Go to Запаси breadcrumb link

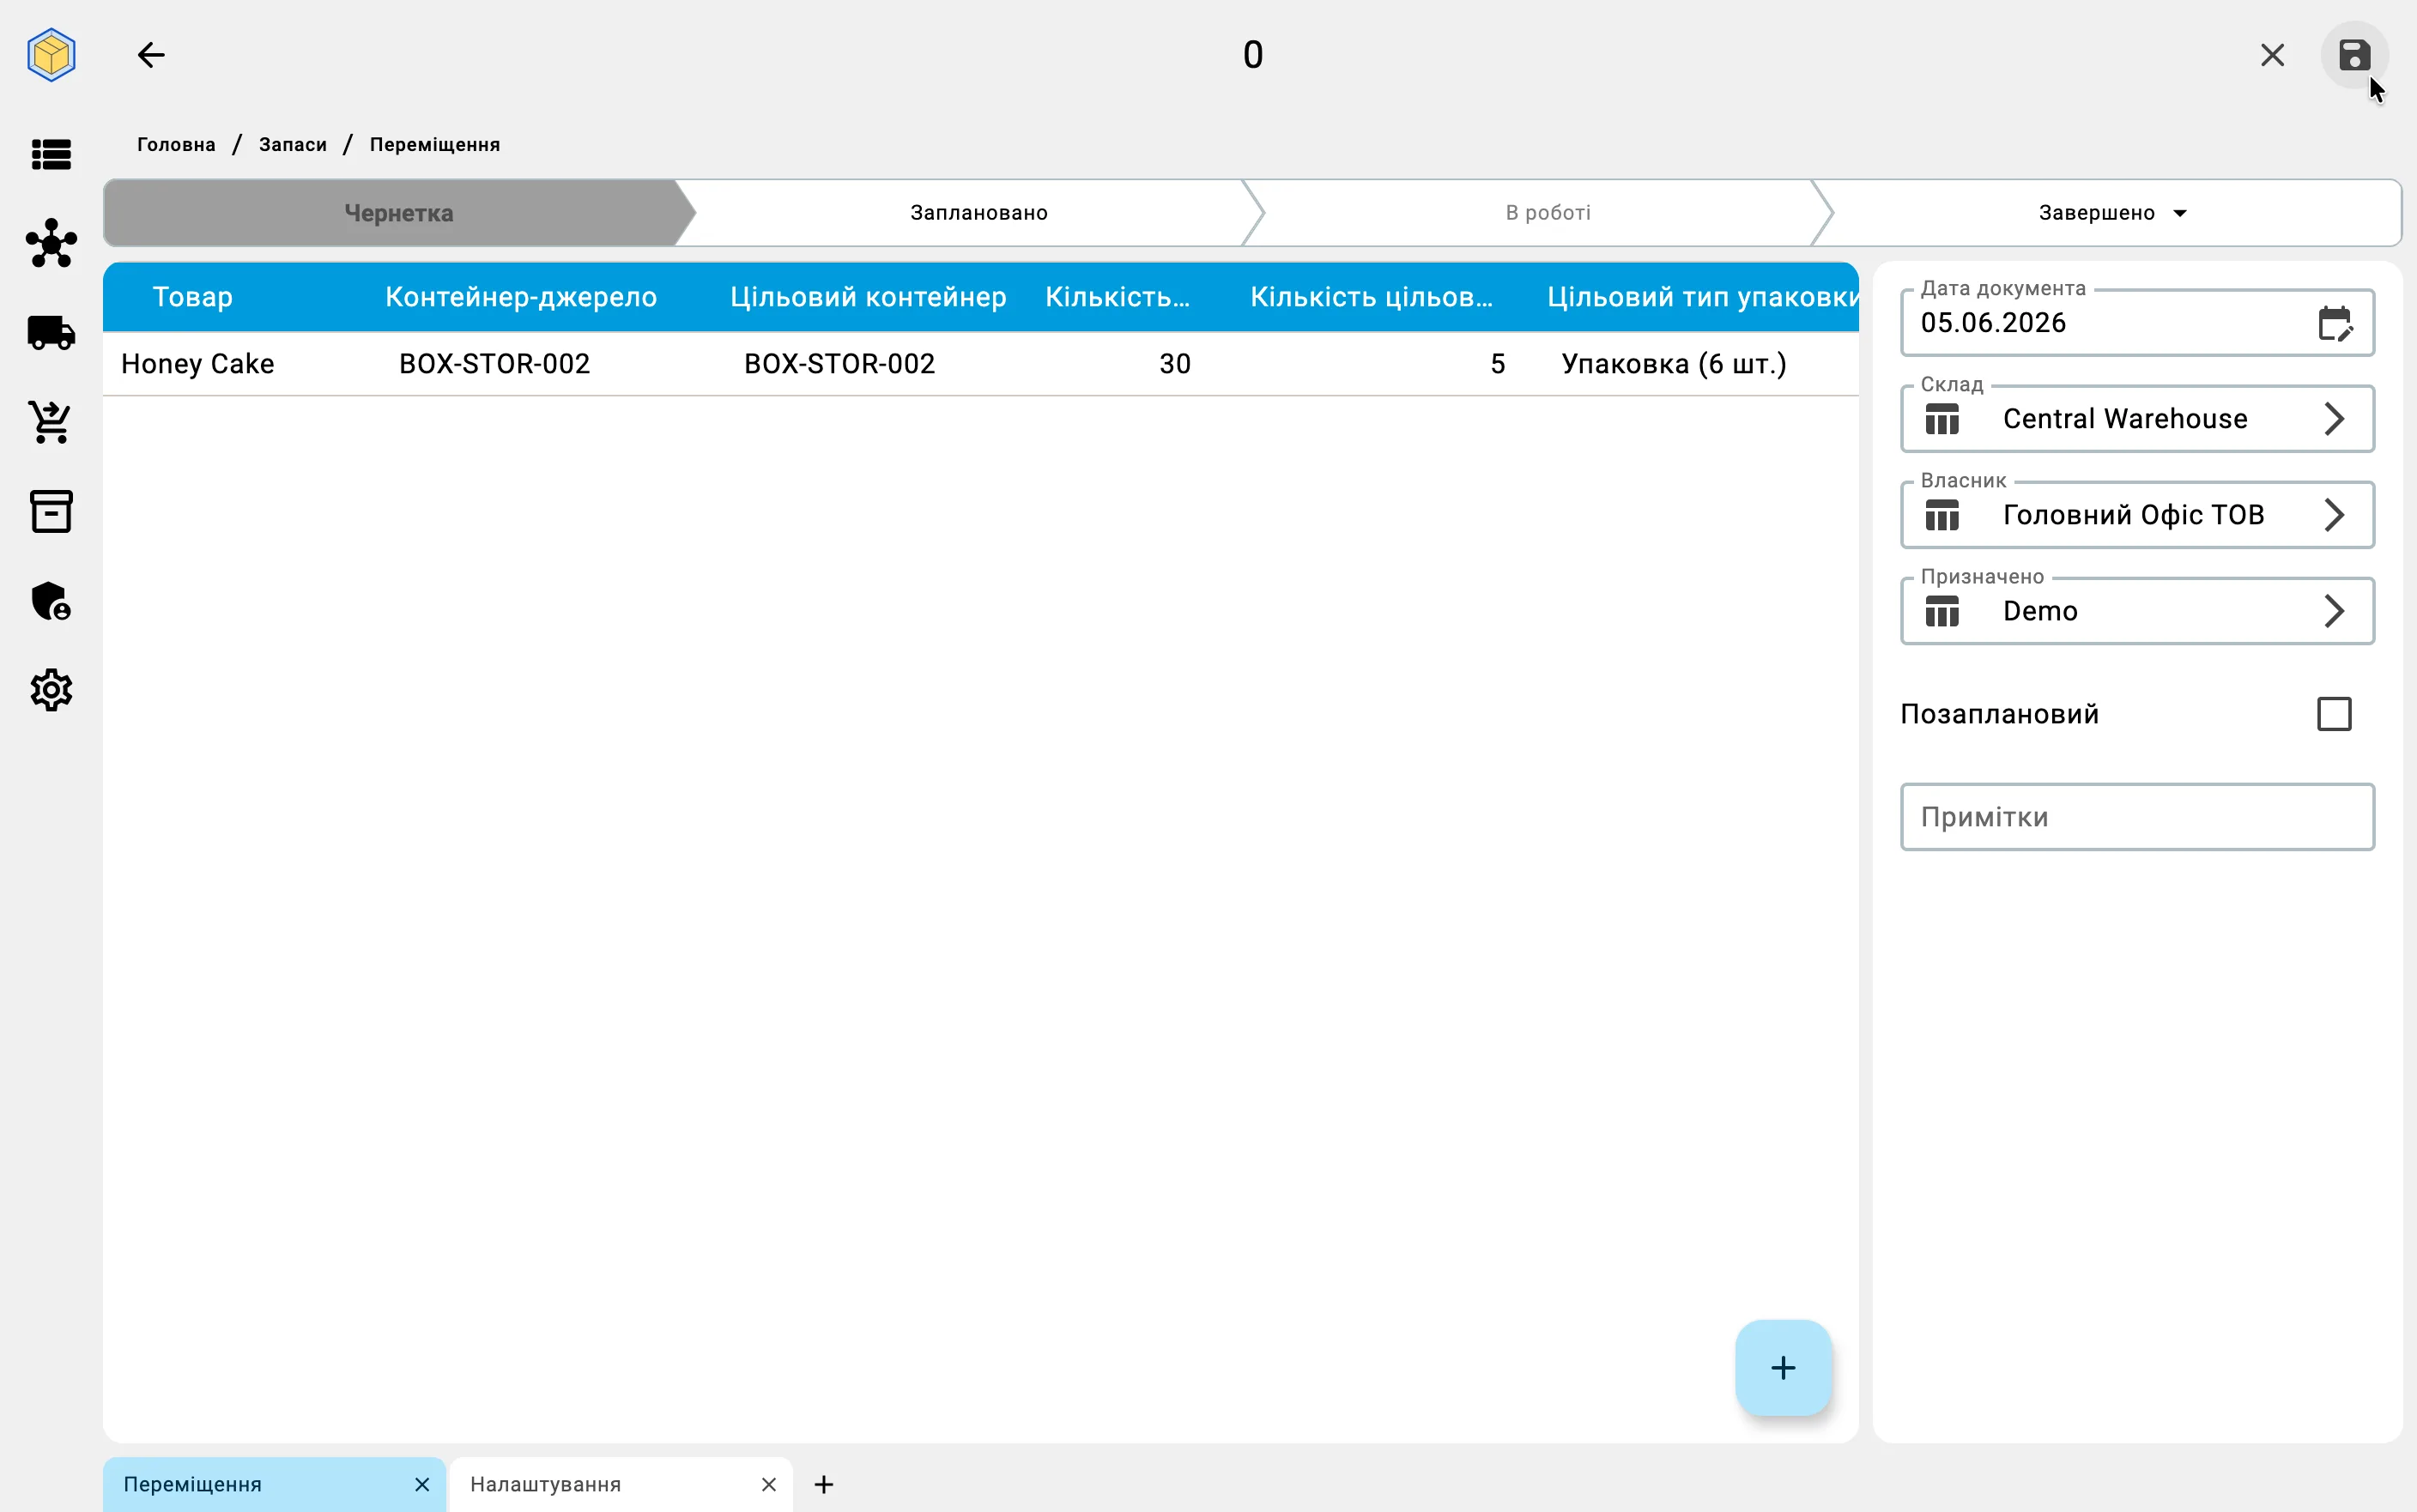(292, 144)
